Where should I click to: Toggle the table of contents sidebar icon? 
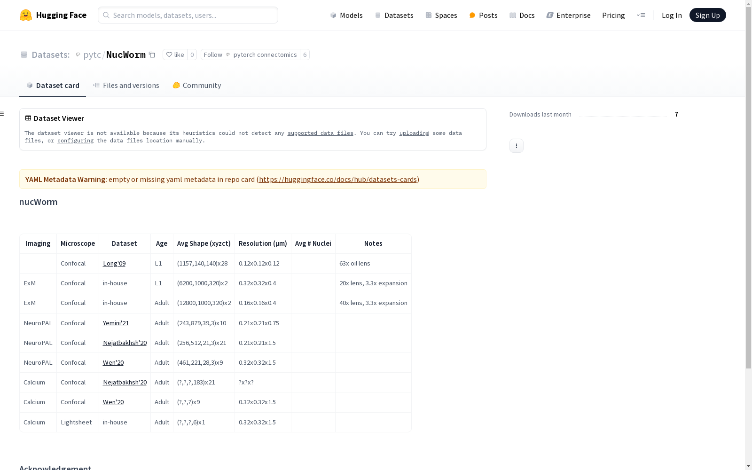(x=2, y=114)
